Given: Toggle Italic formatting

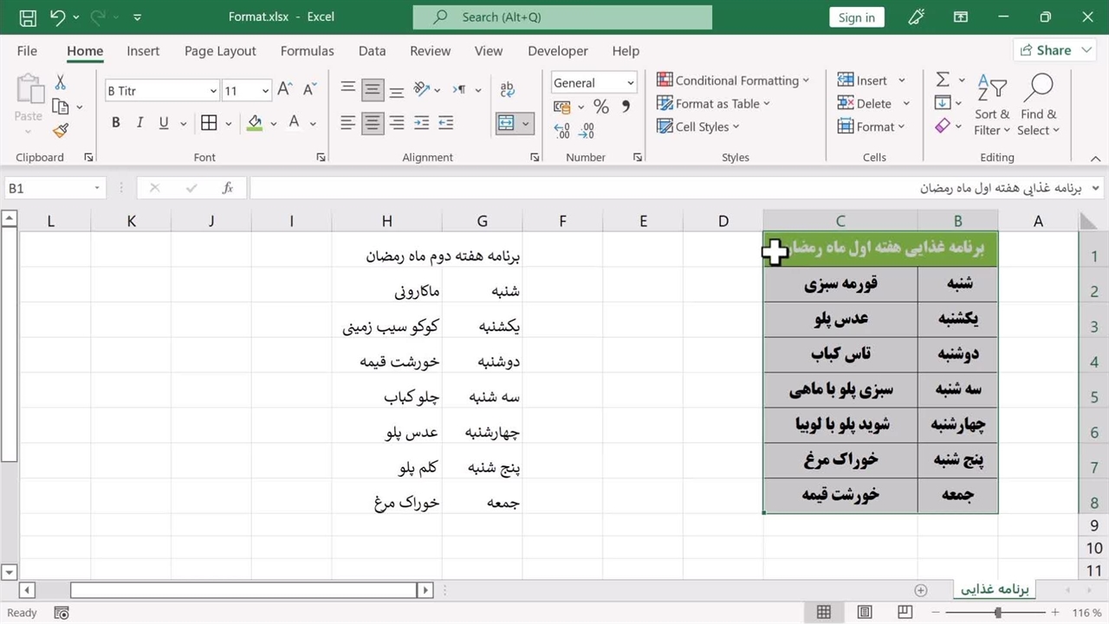Looking at the screenshot, I should (139, 123).
